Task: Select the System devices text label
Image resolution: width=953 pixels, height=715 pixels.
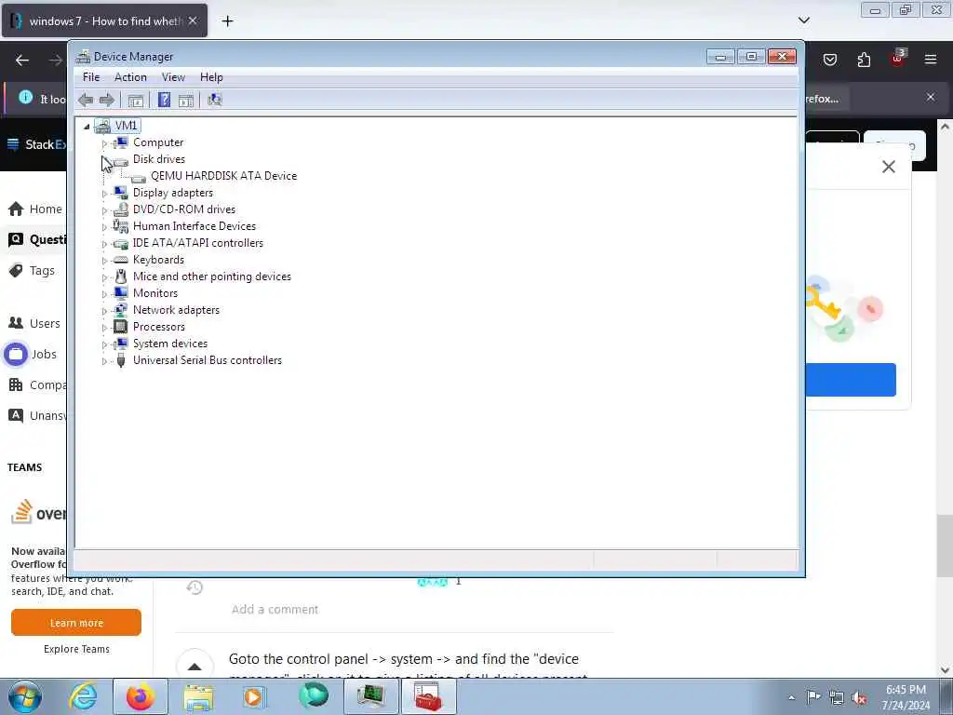Action: pos(170,344)
